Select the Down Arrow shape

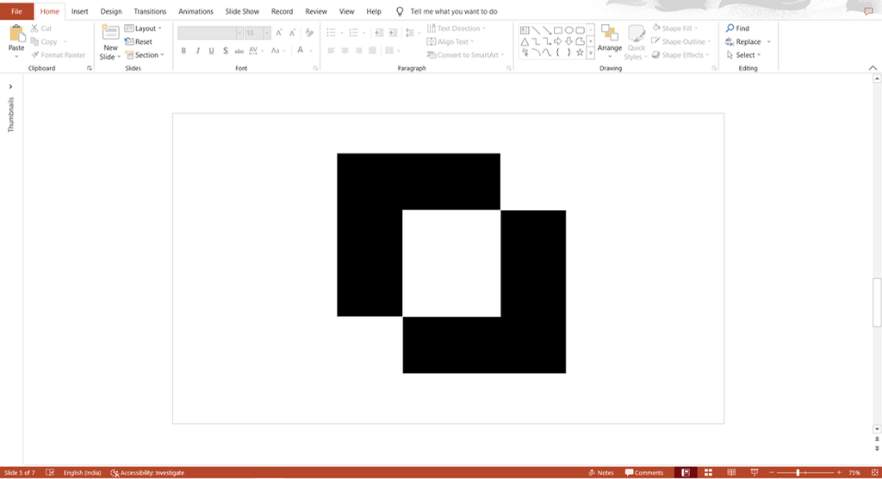pyautogui.click(x=568, y=41)
